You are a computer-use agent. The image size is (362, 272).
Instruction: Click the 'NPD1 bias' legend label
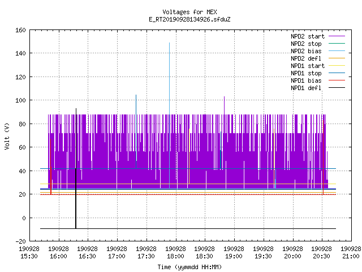pos(306,80)
